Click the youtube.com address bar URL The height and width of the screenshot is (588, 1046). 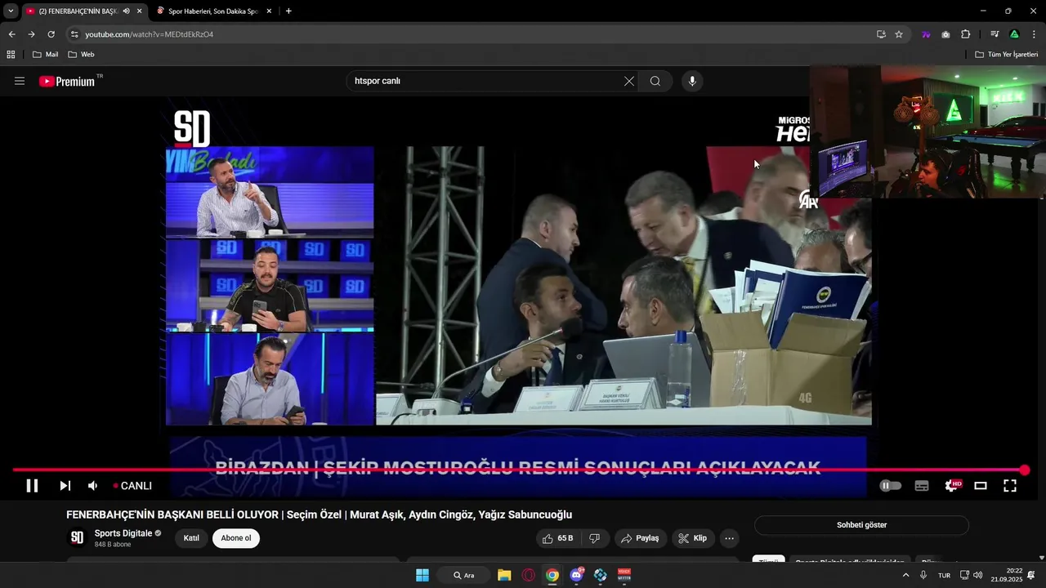[x=150, y=34]
